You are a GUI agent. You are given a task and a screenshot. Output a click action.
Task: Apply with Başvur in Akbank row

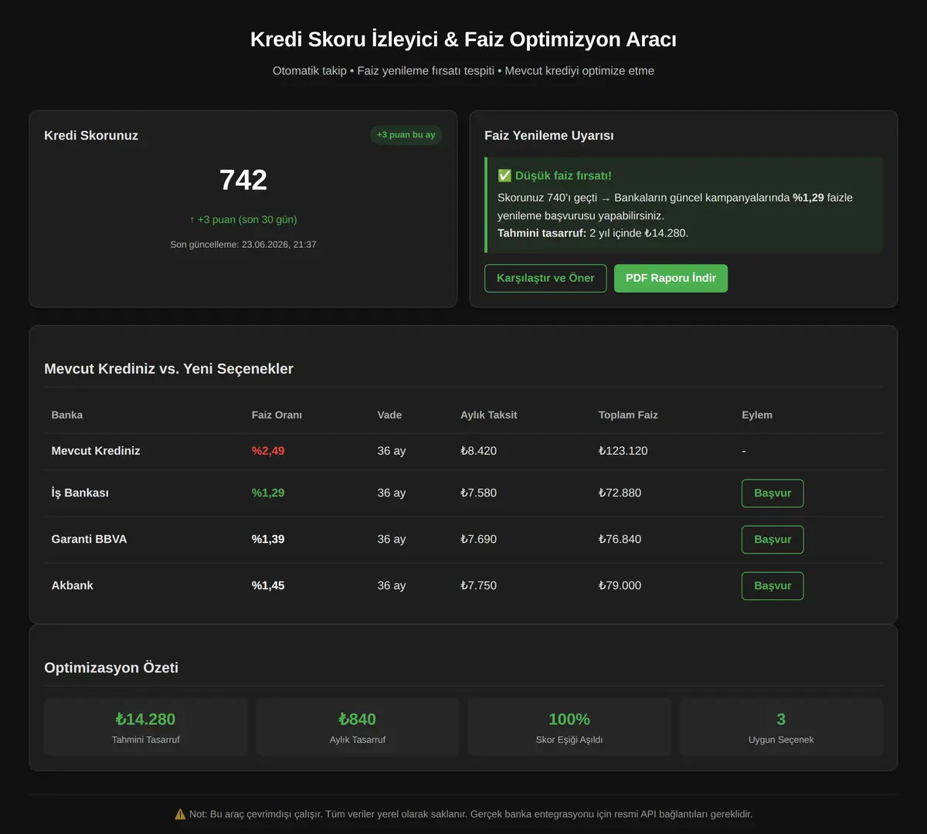click(772, 586)
